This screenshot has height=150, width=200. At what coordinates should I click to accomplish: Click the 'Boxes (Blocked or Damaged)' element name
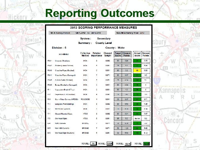[66, 85]
